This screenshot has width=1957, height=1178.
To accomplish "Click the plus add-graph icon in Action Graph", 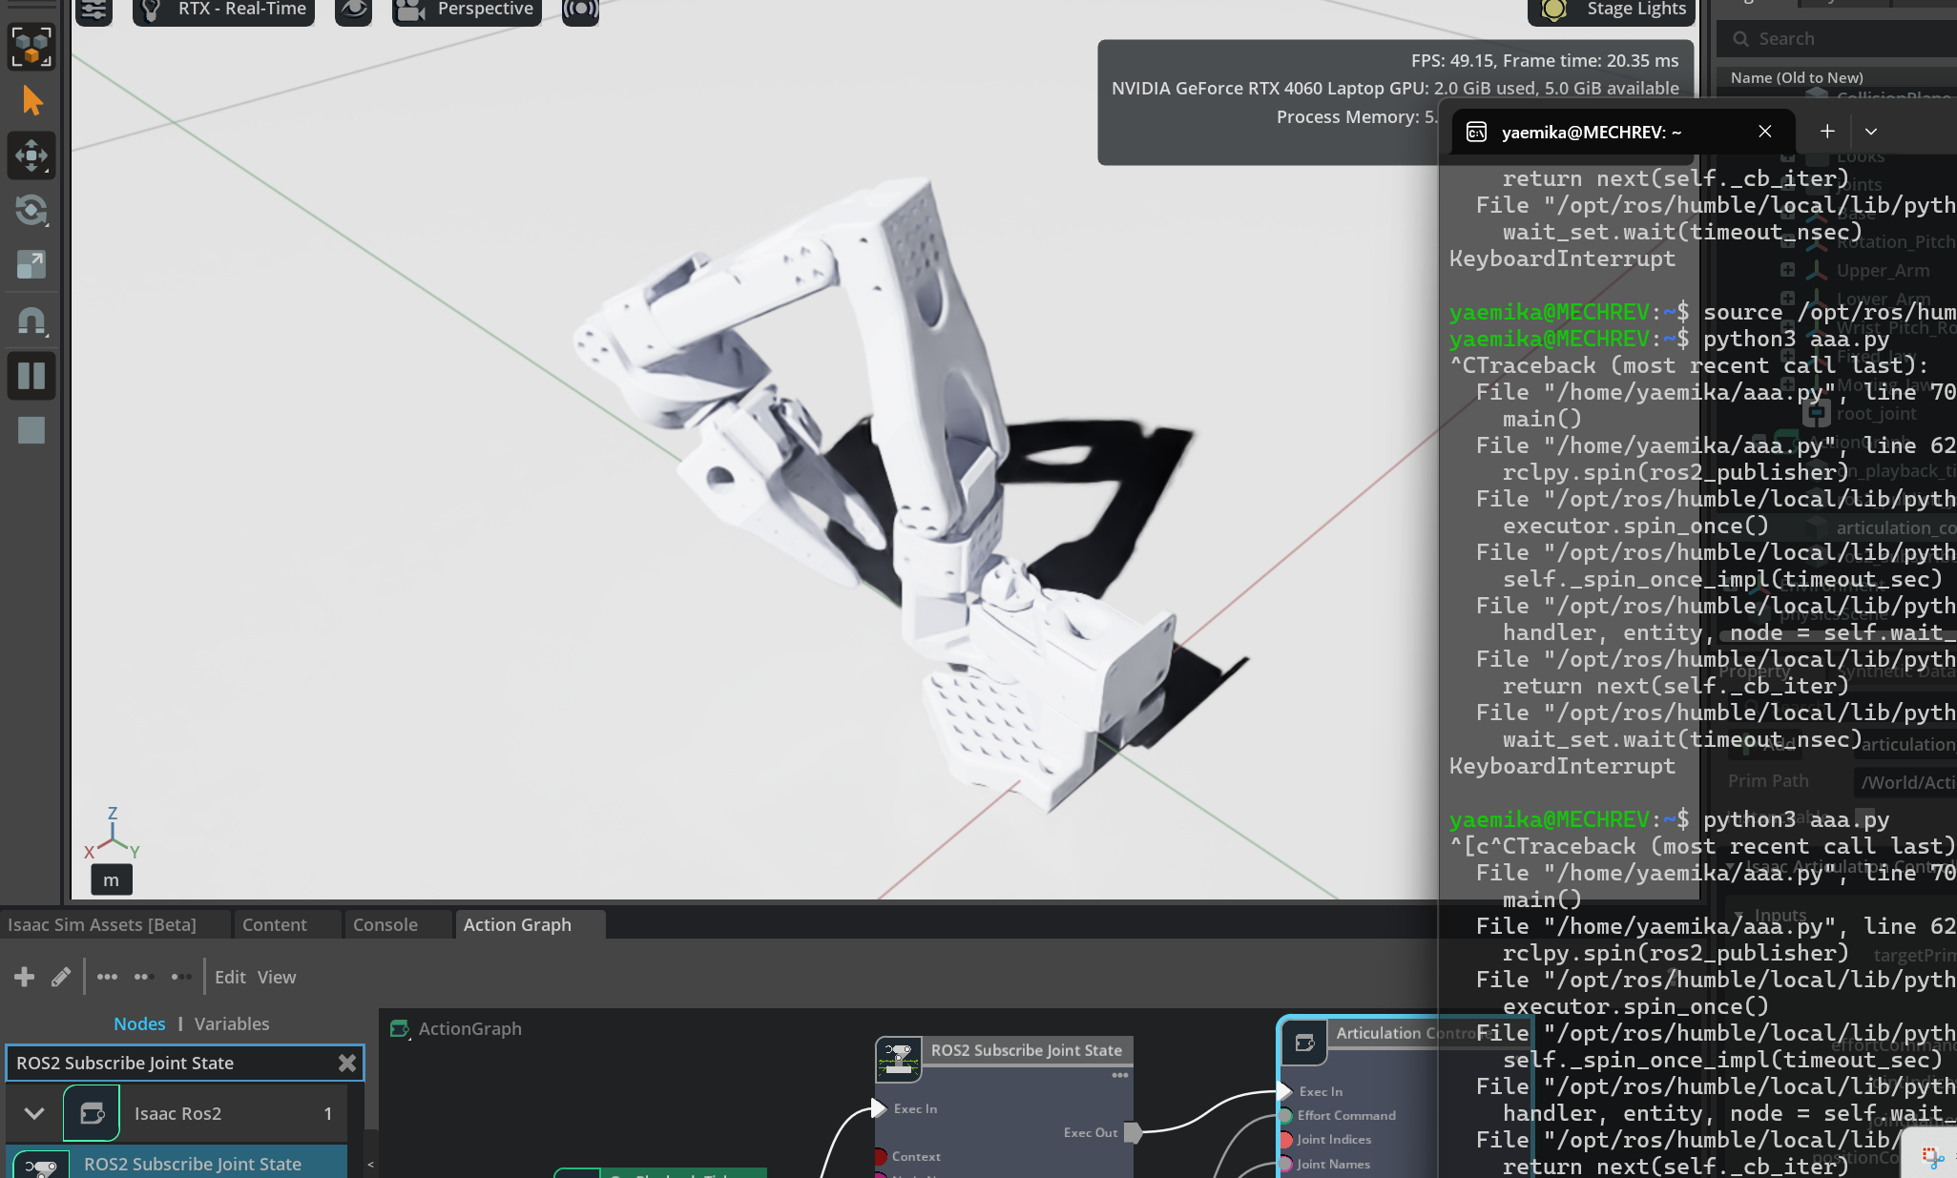I will click(25, 977).
